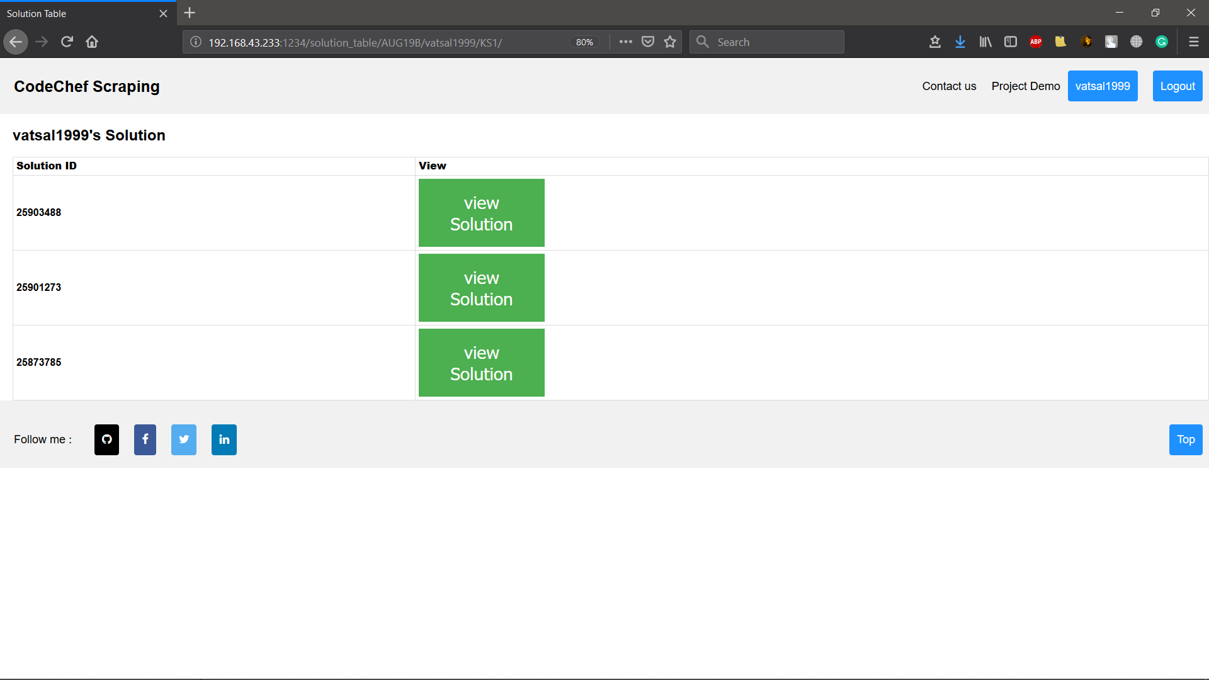Open the Twitter follow icon
This screenshot has width=1209, height=680.
pos(184,439)
